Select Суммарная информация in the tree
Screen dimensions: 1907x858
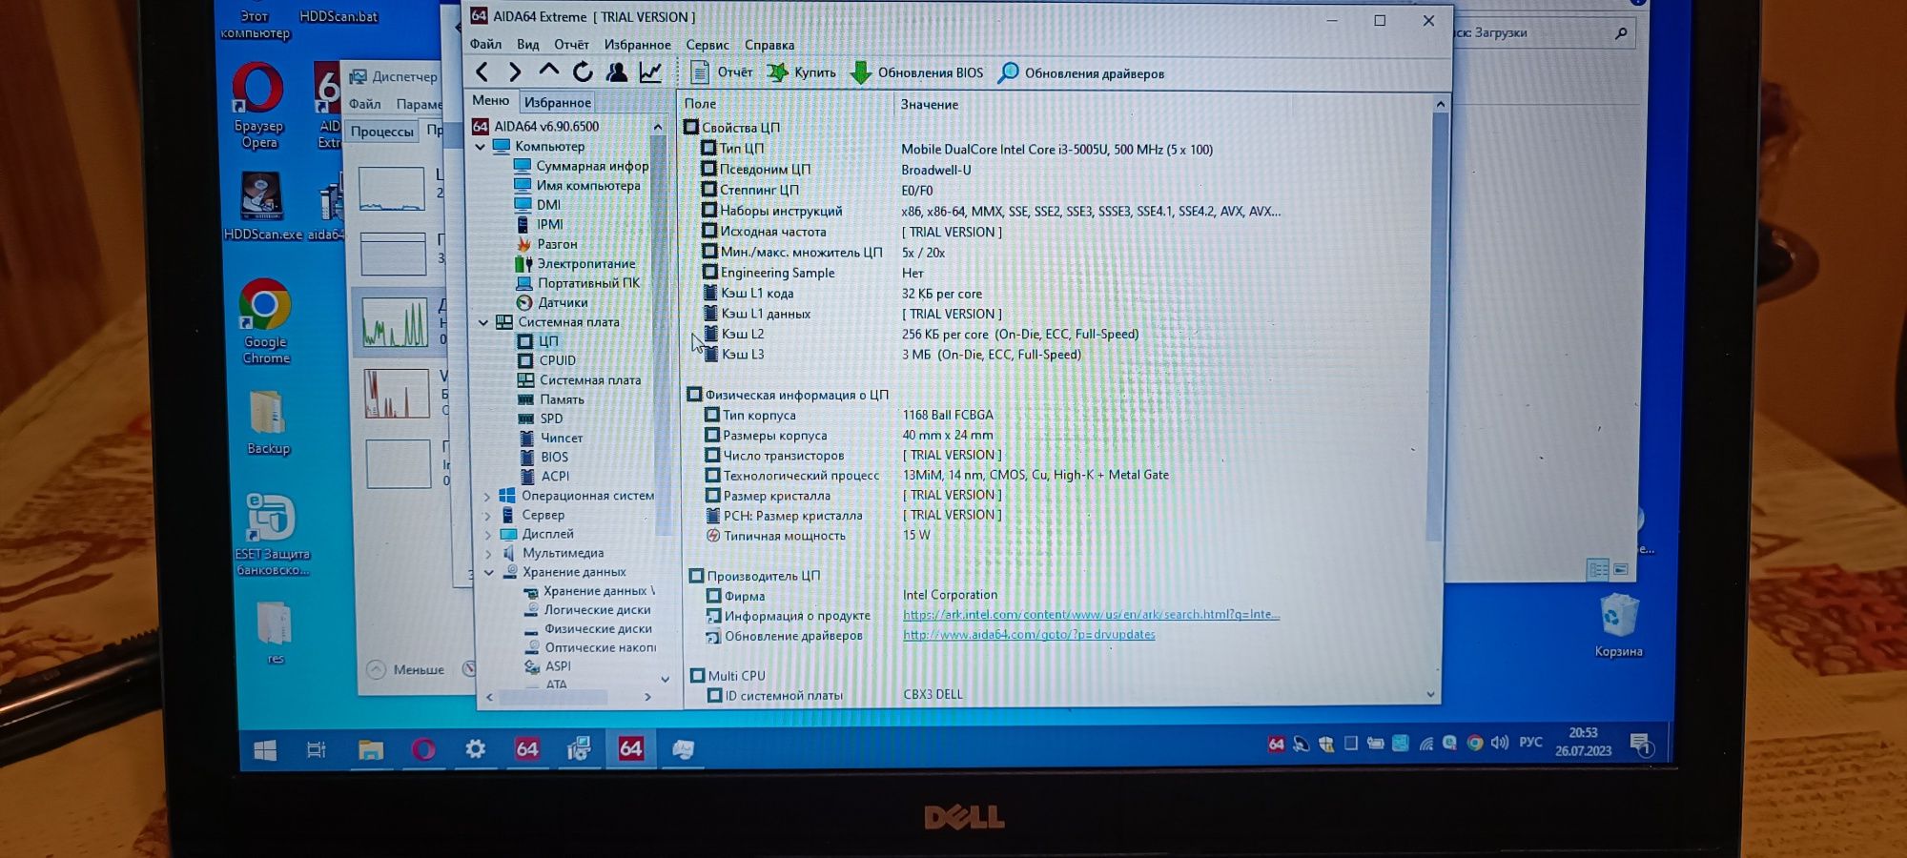pos(581,166)
